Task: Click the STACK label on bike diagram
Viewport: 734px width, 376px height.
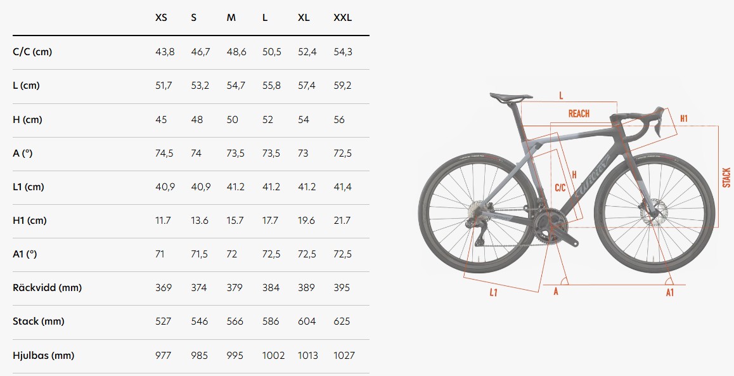Action: point(726,178)
